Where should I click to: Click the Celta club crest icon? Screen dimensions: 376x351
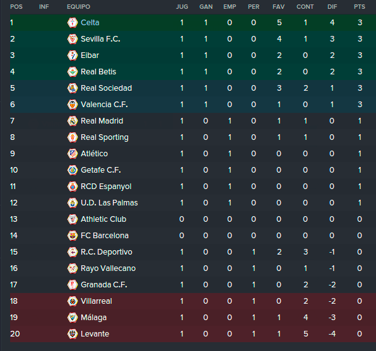coord(73,23)
